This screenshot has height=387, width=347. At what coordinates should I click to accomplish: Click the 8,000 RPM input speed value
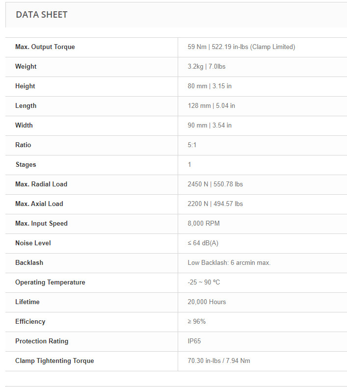pyautogui.click(x=204, y=223)
